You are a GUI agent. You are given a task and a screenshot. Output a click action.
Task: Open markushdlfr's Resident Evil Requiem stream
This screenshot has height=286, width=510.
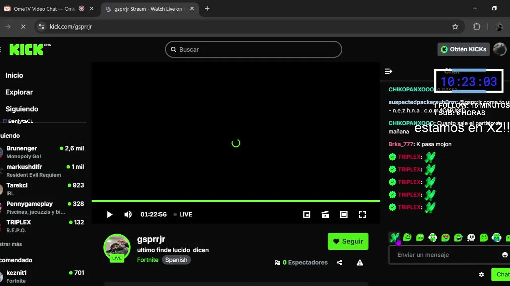click(43, 171)
